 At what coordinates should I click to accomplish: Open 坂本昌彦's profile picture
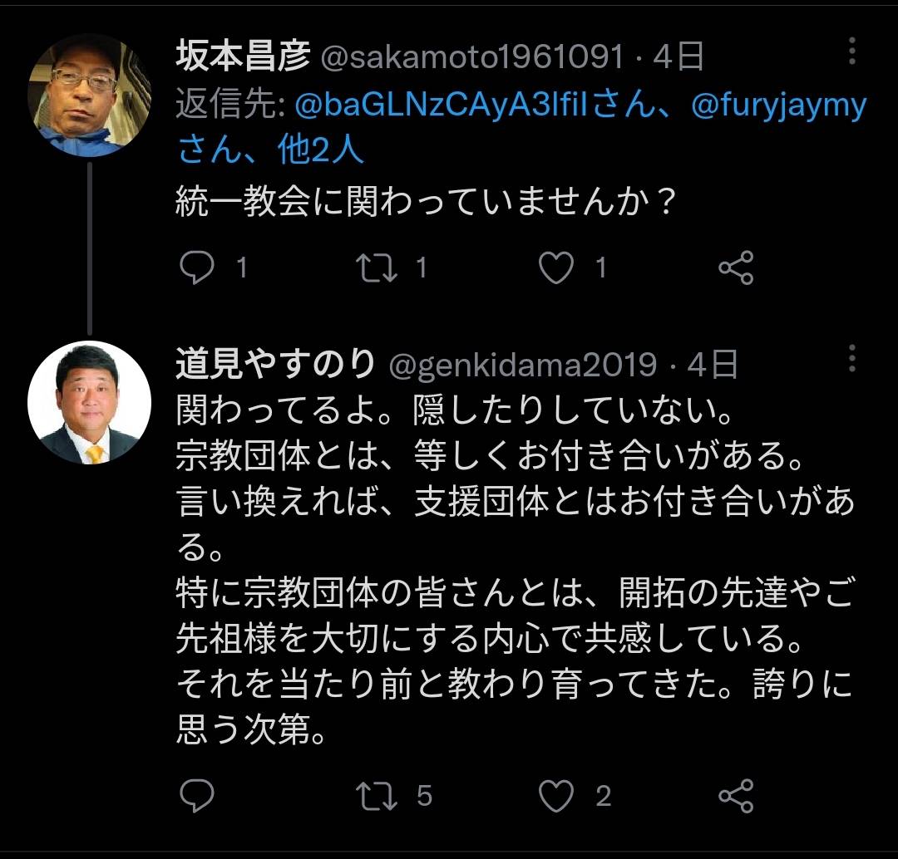(89, 96)
